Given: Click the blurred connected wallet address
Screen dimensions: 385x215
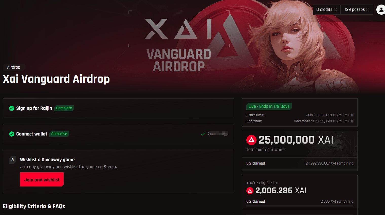Looking at the screenshot, I should coord(218,134).
